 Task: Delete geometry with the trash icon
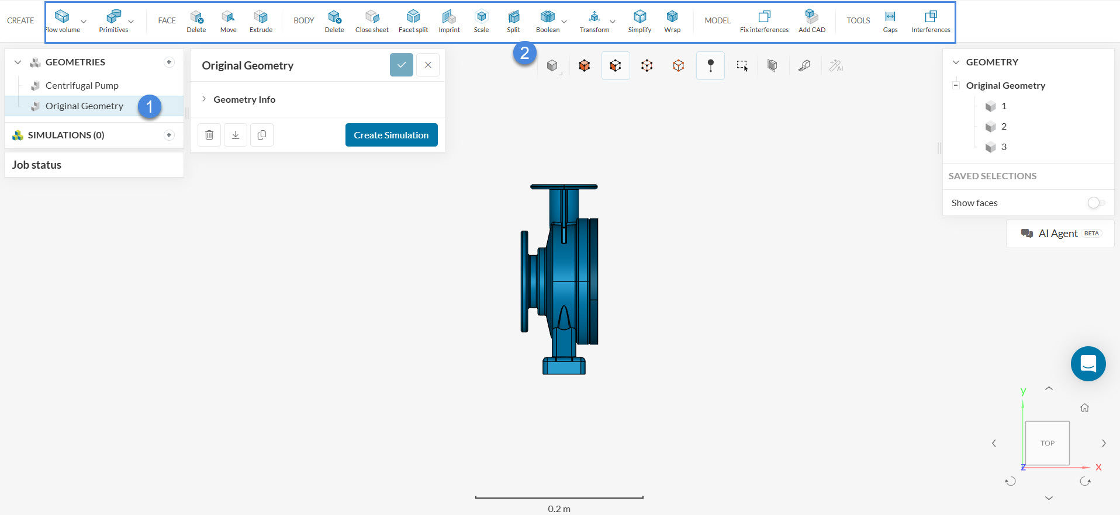coord(209,135)
